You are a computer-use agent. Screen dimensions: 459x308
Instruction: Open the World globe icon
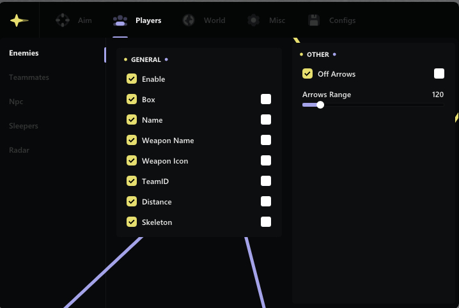[x=189, y=20]
